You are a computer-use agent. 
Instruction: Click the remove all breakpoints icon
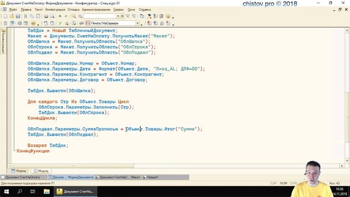pos(168,23)
